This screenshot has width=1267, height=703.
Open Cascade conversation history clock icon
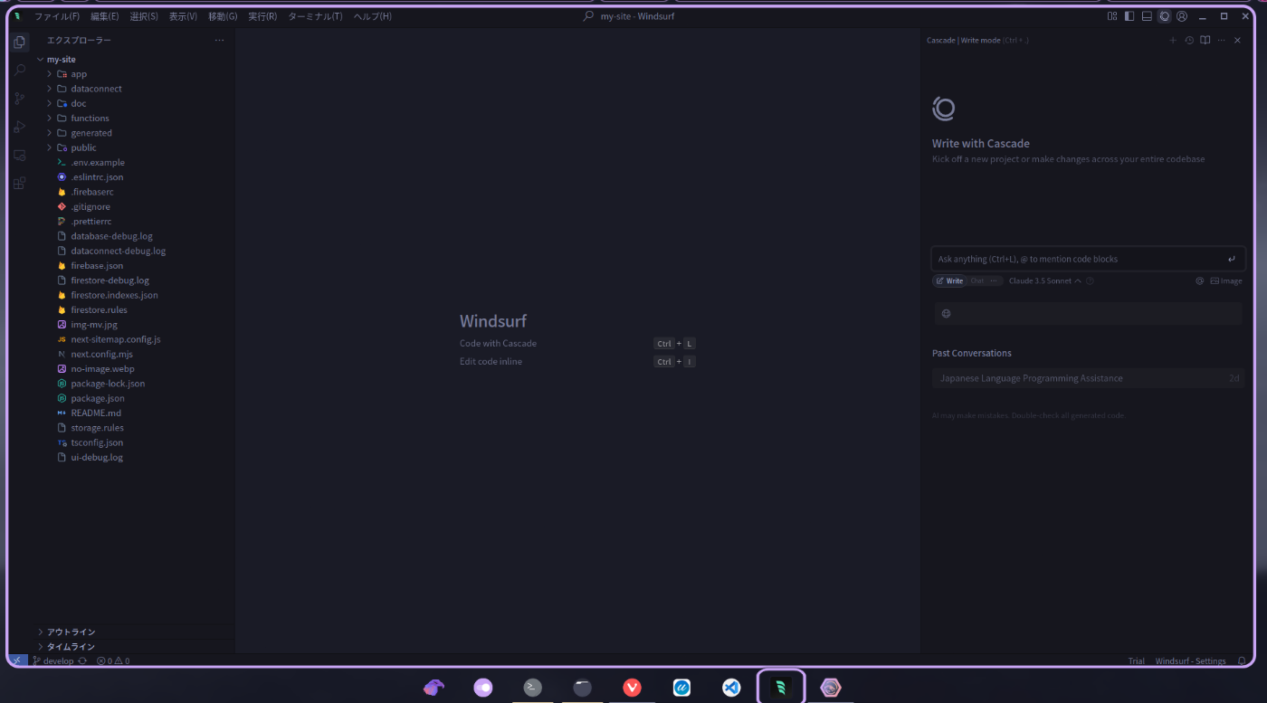coord(1189,41)
